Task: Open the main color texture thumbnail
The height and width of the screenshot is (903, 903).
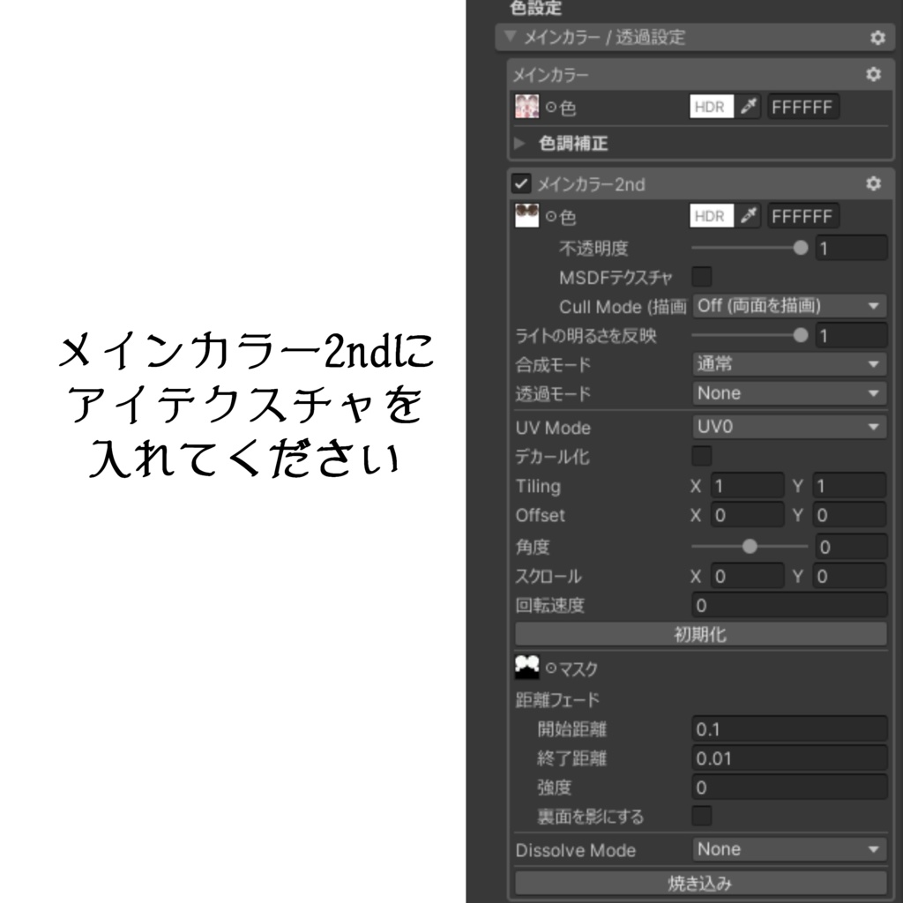Action: 526,106
